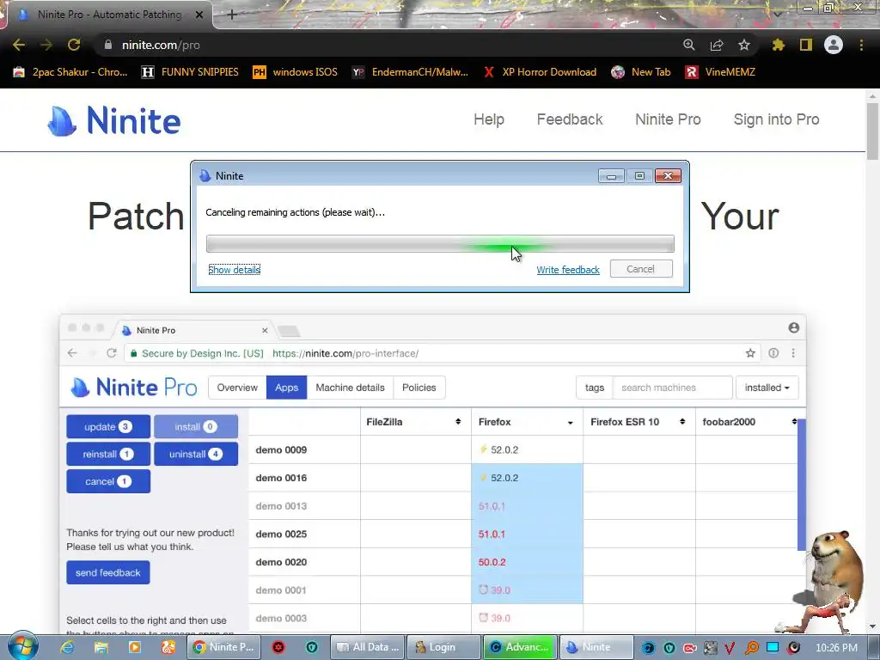
Task: Open the media player taskbar icon
Action: pos(135,647)
